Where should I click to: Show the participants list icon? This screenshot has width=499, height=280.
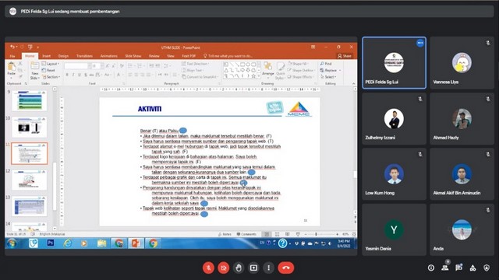445,268
